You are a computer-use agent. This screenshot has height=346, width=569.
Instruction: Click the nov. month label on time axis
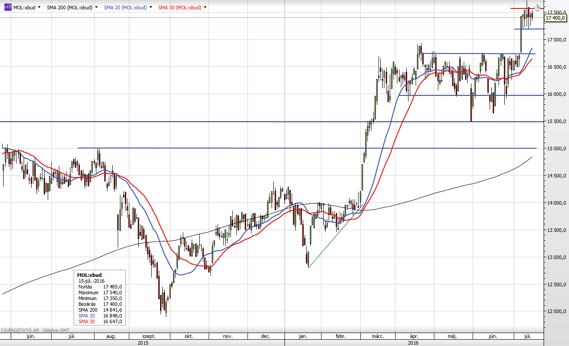coord(227,337)
